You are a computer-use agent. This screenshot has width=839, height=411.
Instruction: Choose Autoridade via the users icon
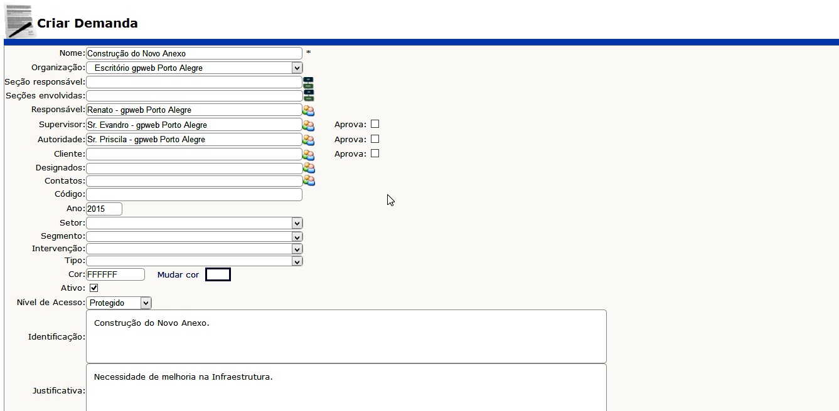pos(308,140)
